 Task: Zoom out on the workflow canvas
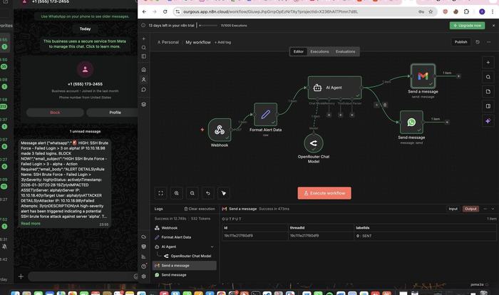(192, 193)
